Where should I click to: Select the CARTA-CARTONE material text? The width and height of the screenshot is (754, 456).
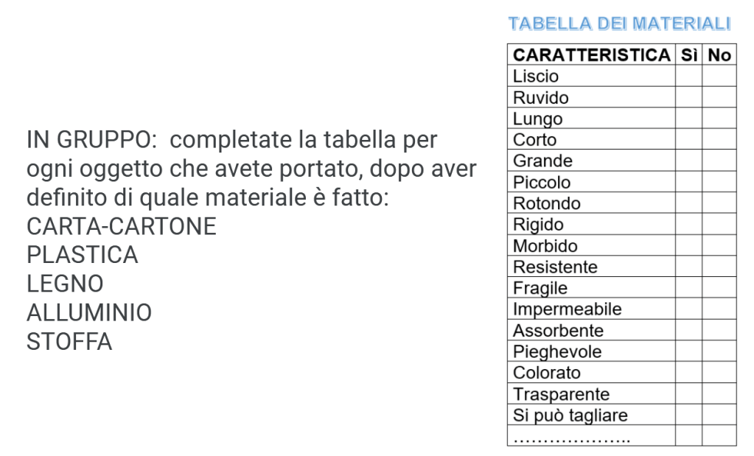click(122, 226)
